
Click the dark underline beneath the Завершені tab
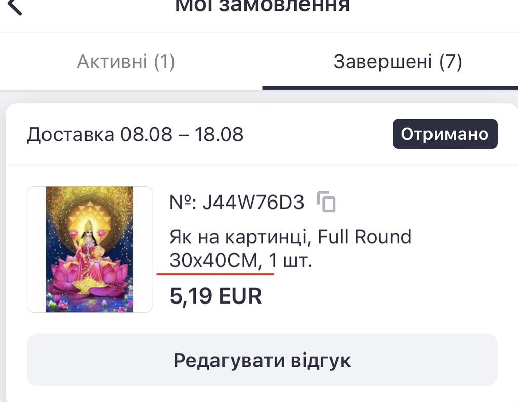[390, 88]
